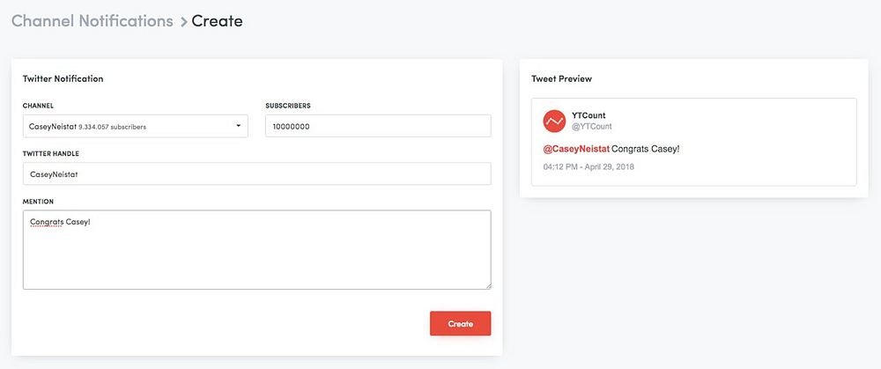
Task: Click the YTCount display name in preview
Action: tap(589, 115)
